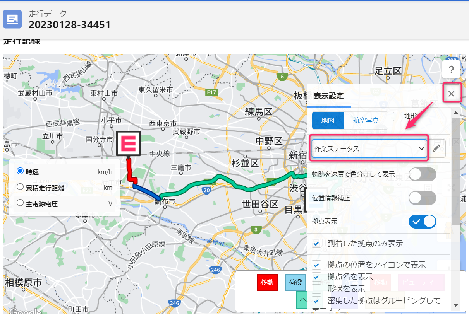Click the 走行データ record icon
The image size is (469, 314).
pyautogui.click(x=12, y=19)
